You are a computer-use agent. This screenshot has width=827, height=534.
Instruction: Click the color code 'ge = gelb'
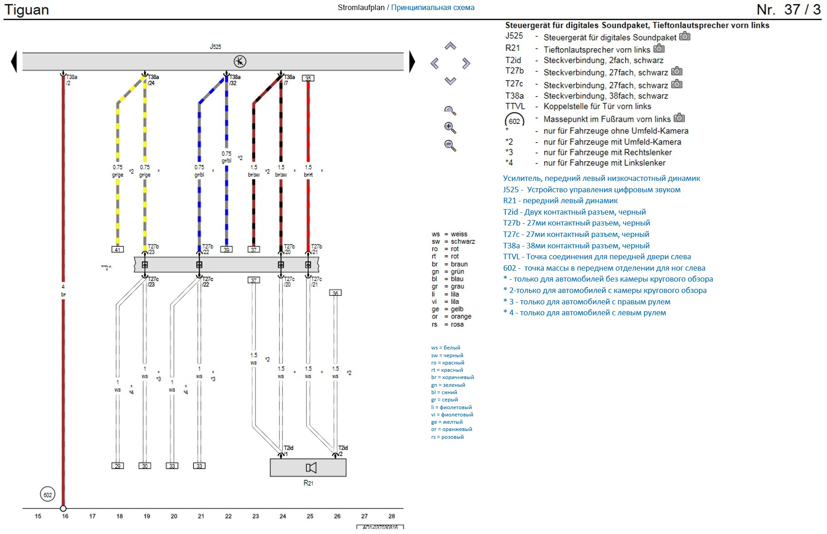tap(447, 309)
